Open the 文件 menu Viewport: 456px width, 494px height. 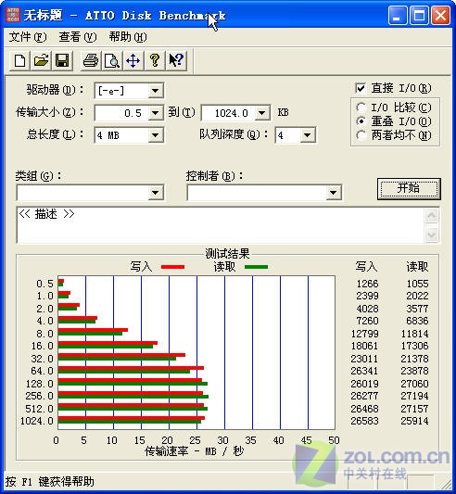tap(28, 37)
